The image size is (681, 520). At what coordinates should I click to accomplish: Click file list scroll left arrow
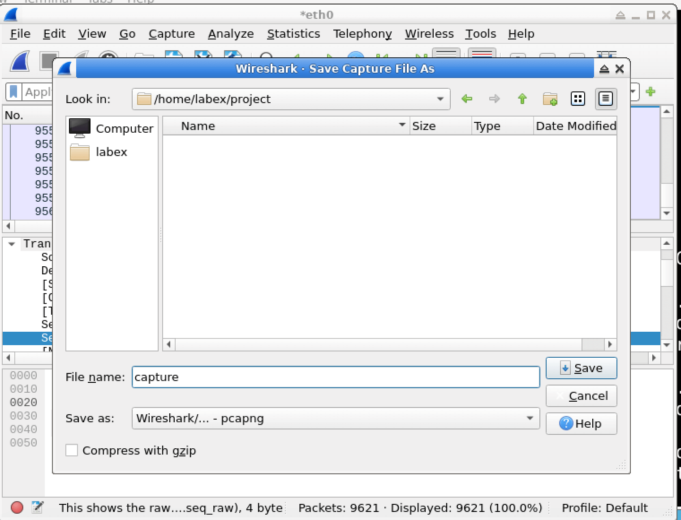[168, 344]
